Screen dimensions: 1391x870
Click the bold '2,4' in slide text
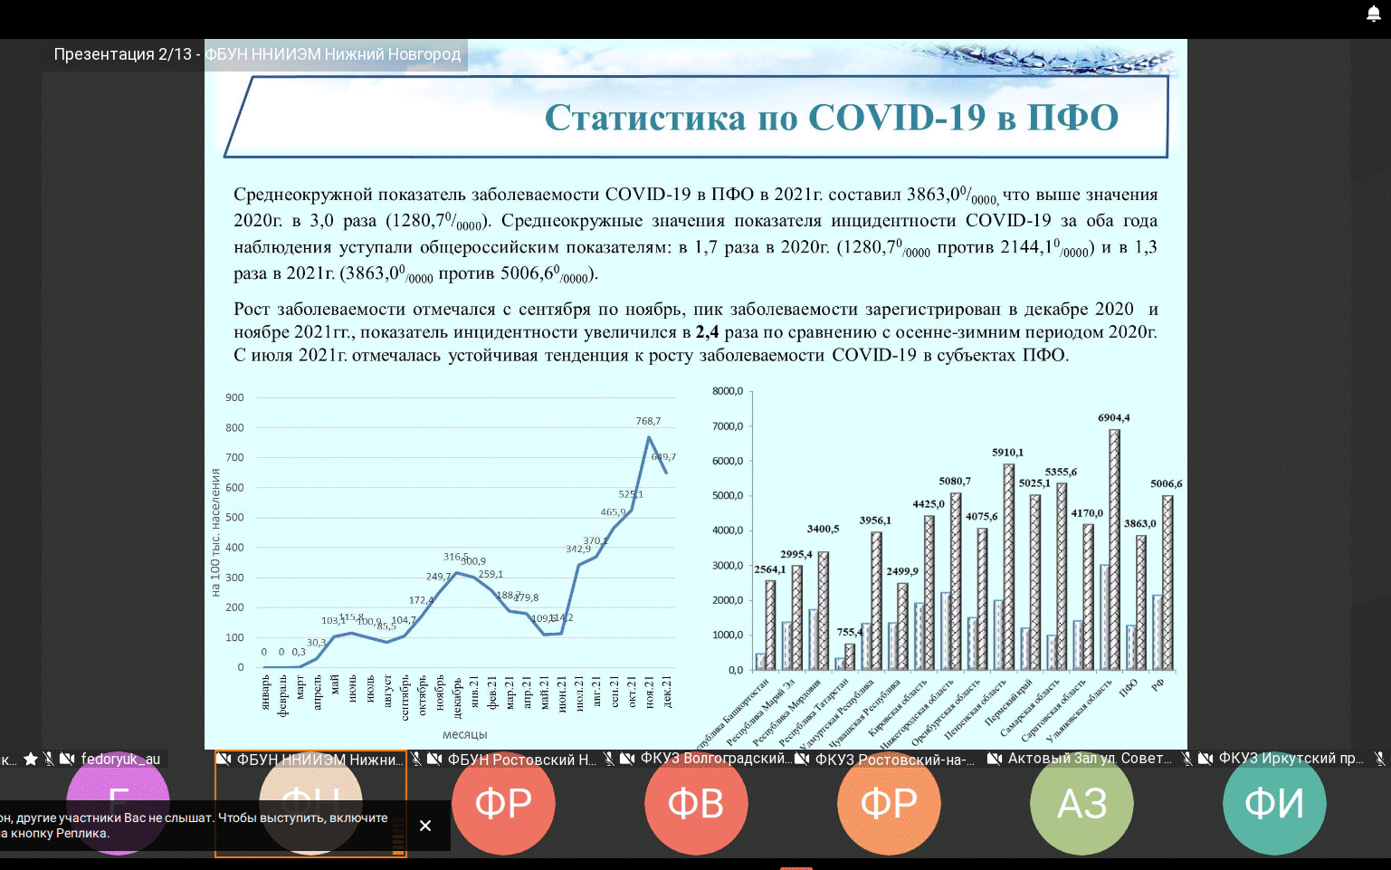click(707, 332)
